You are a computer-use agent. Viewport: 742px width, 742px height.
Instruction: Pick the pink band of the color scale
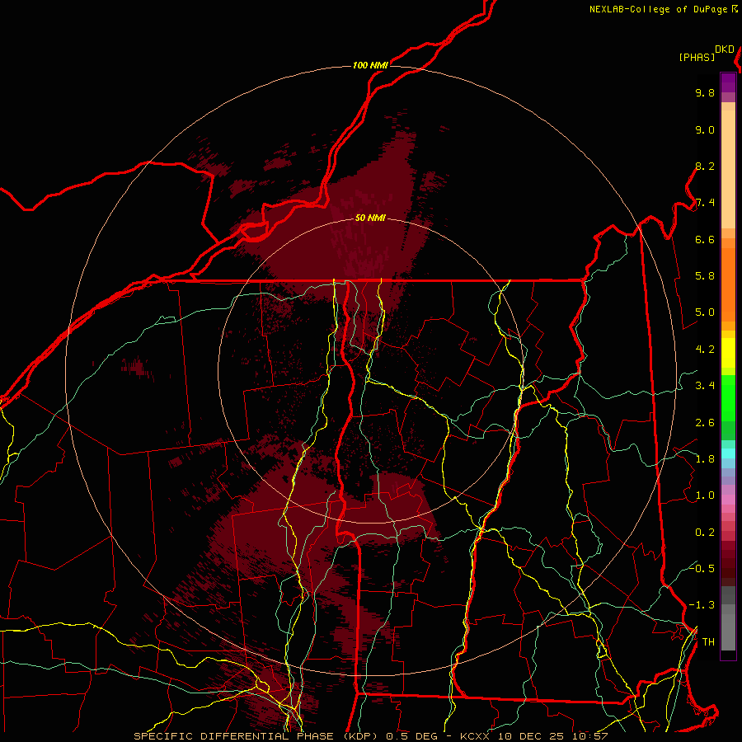click(728, 500)
